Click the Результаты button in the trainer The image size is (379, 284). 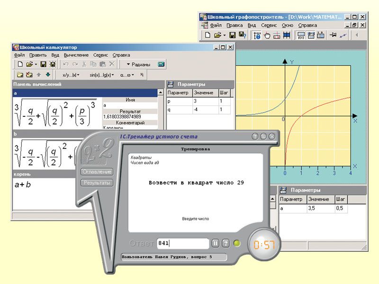(97, 182)
